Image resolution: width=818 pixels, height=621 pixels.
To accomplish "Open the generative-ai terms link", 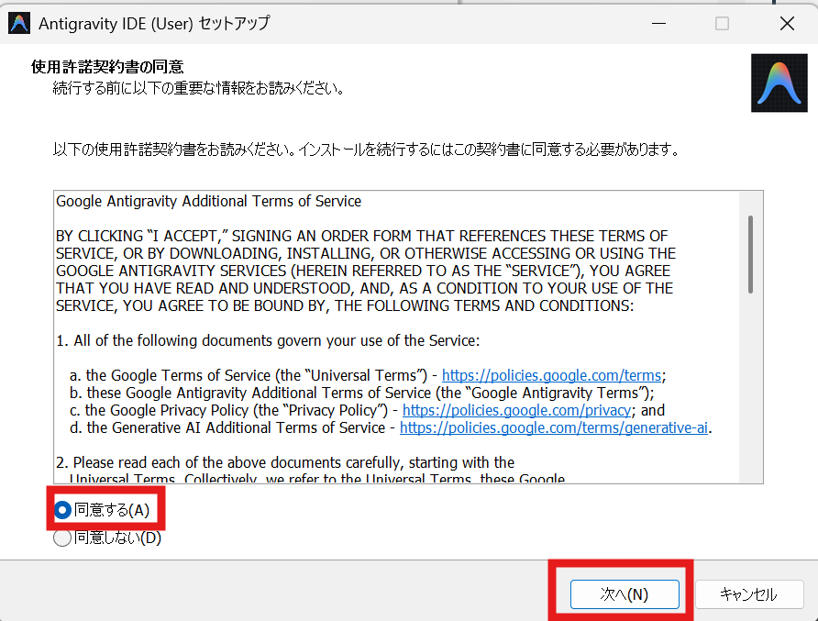I will pyautogui.click(x=554, y=427).
